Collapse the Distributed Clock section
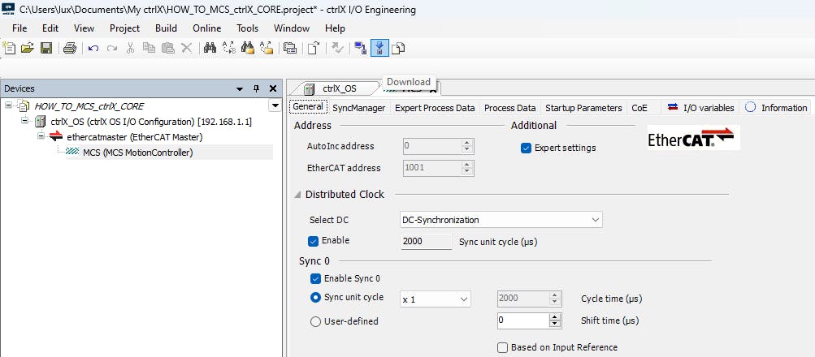 [298, 195]
